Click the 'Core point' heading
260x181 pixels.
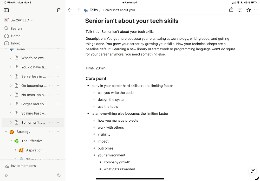[96, 78]
